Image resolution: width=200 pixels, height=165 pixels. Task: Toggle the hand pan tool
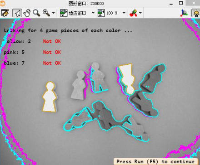27,13
